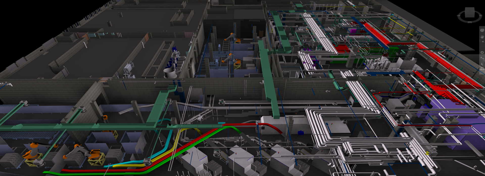
Task: Click the E letter on ViewCube compass
Action: 470,22
